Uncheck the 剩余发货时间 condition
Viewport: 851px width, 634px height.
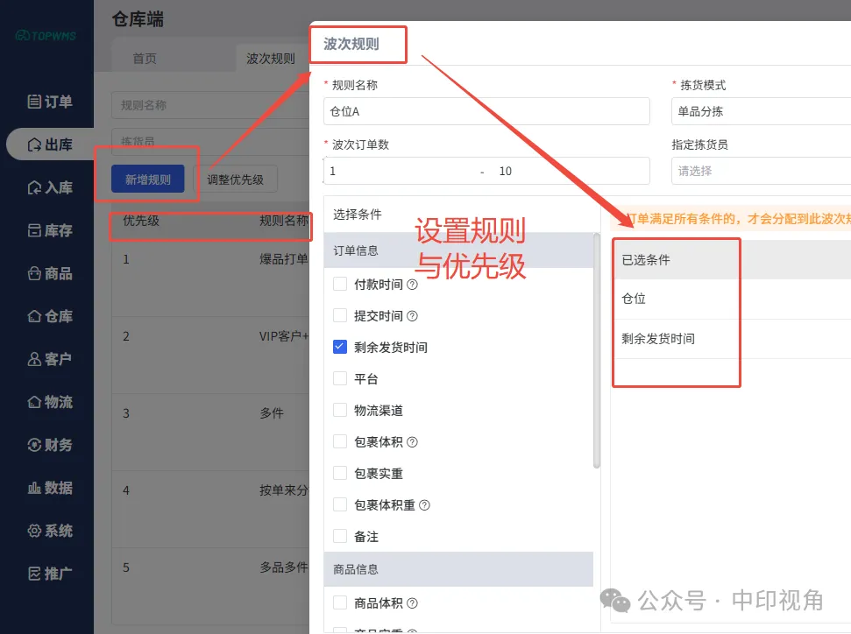point(340,347)
